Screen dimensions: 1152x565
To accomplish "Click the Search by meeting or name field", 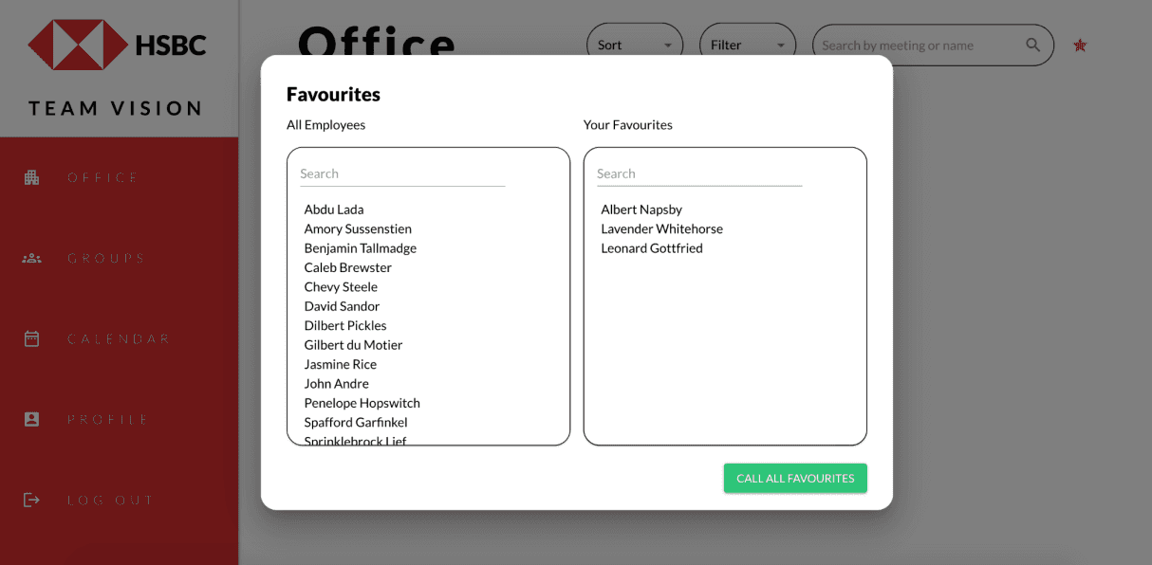I will (x=916, y=46).
